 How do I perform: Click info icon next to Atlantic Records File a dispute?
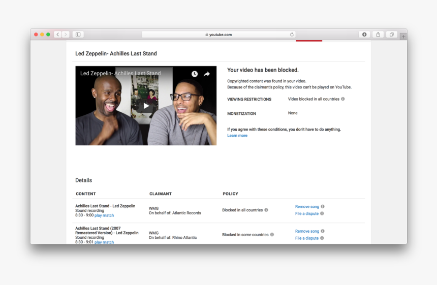(x=322, y=213)
